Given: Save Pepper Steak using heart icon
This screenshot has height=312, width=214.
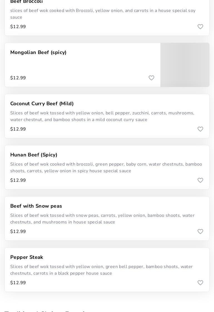Looking at the screenshot, I should [x=200, y=283].
